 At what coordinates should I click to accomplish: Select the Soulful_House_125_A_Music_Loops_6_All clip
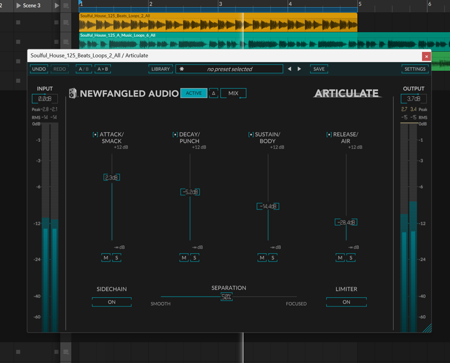[264, 41]
